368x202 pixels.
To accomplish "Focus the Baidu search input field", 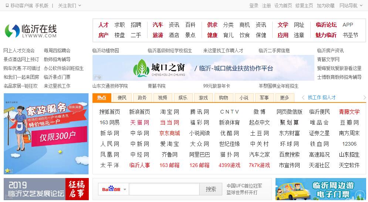I will tap(164, 189).
